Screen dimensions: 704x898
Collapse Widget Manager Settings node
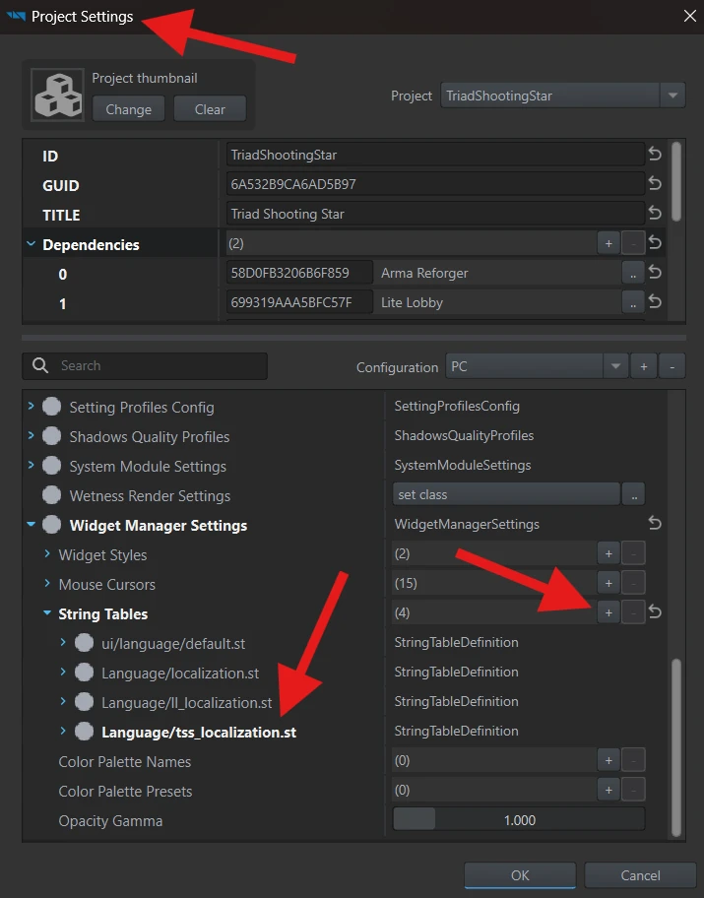point(31,524)
